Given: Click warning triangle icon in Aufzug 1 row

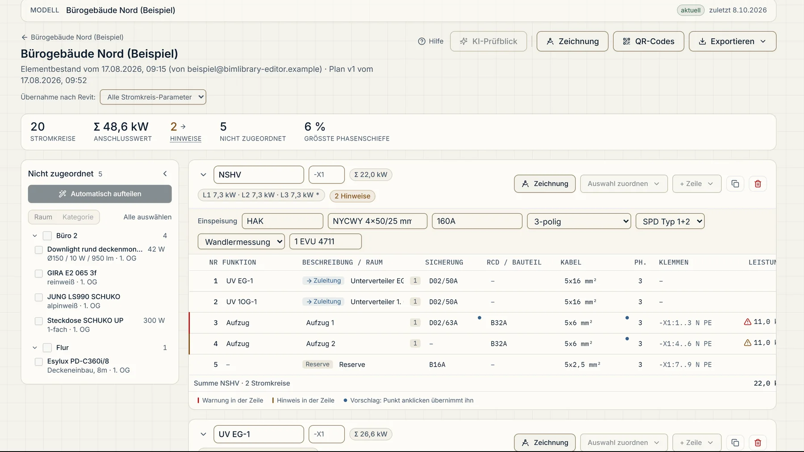Looking at the screenshot, I should pos(747,322).
